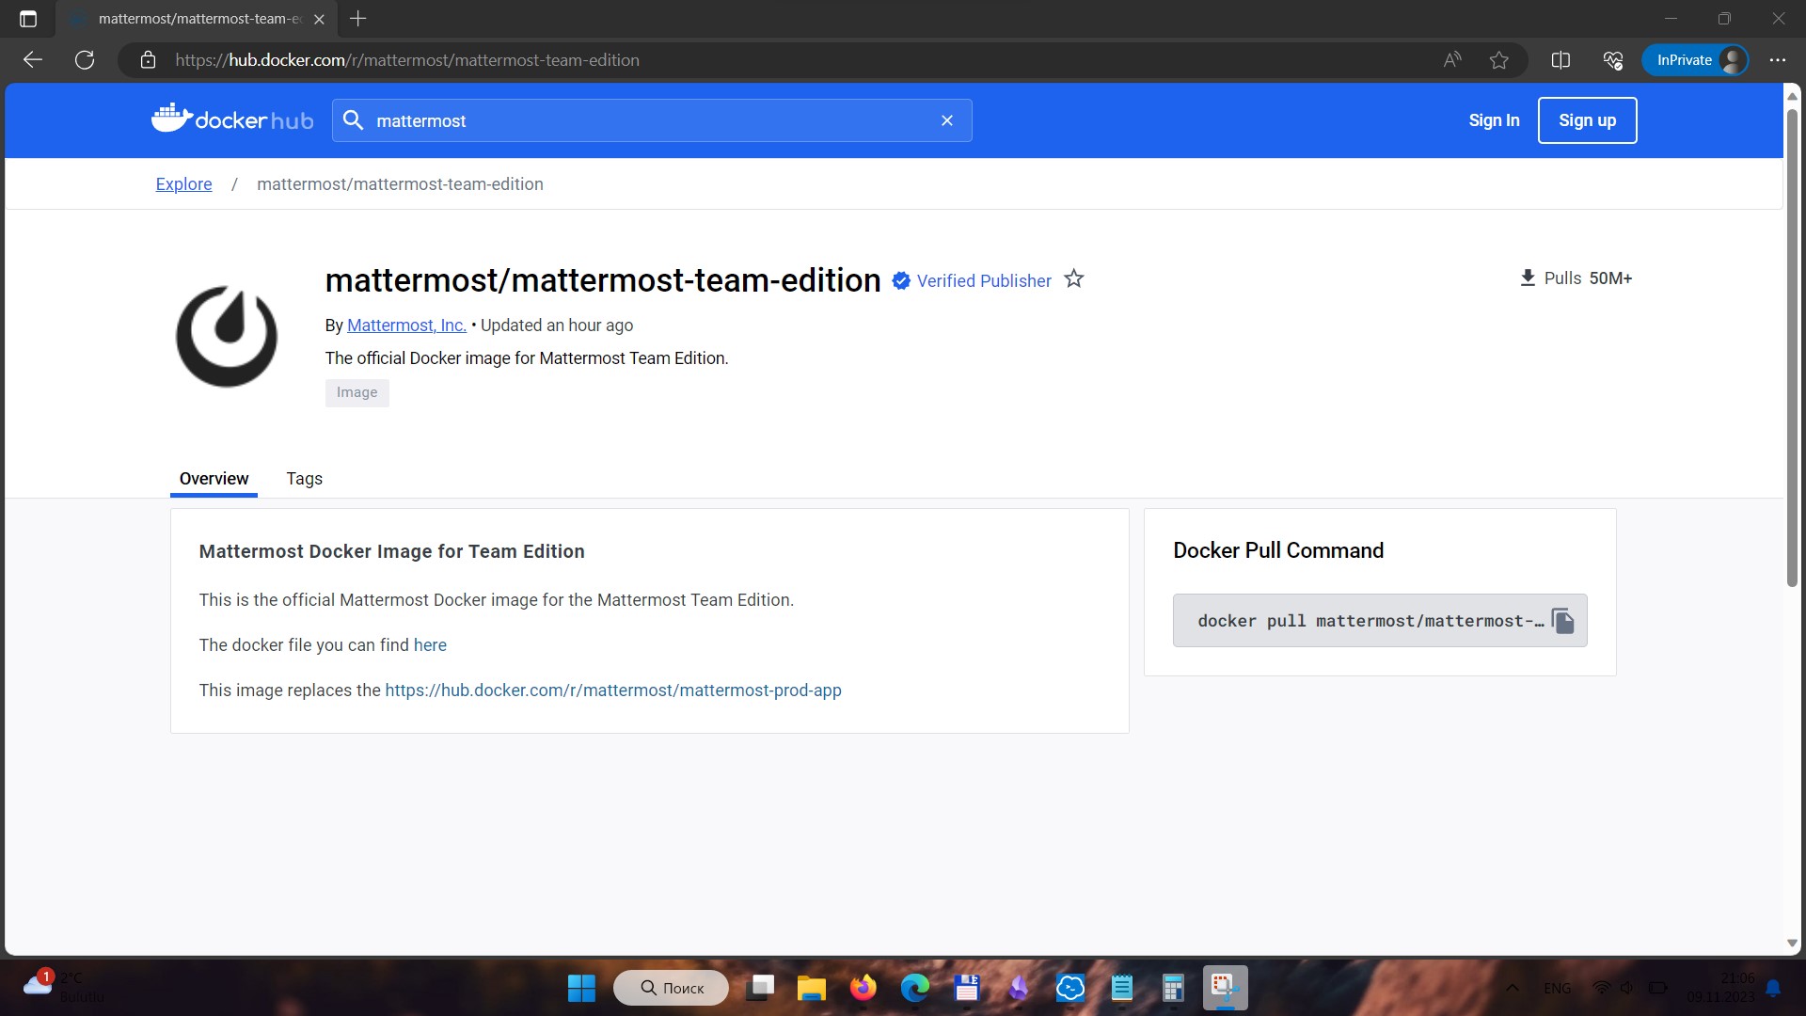The height and width of the screenshot is (1016, 1806).
Task: Open Microsoft Edge from the taskbar
Action: [x=914, y=988]
